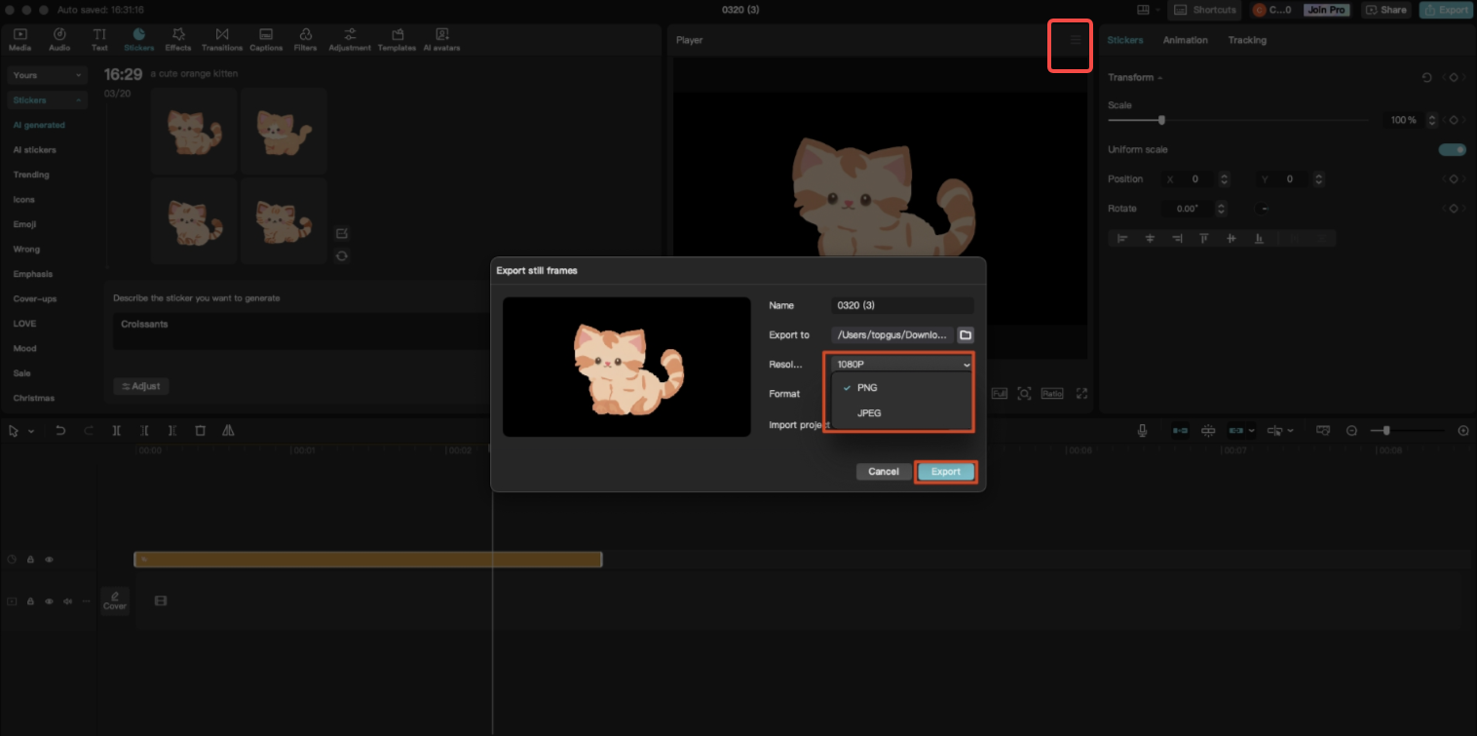Open the Captions tab

coord(266,39)
